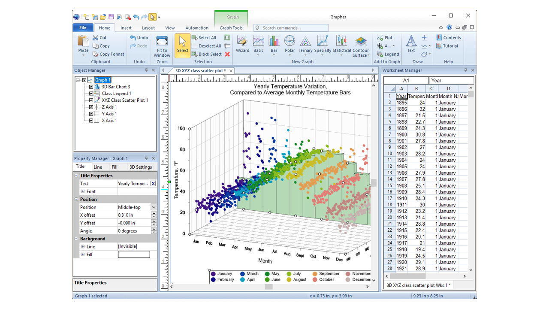
Task: Click the Fit to Window icon
Action: pos(162,42)
